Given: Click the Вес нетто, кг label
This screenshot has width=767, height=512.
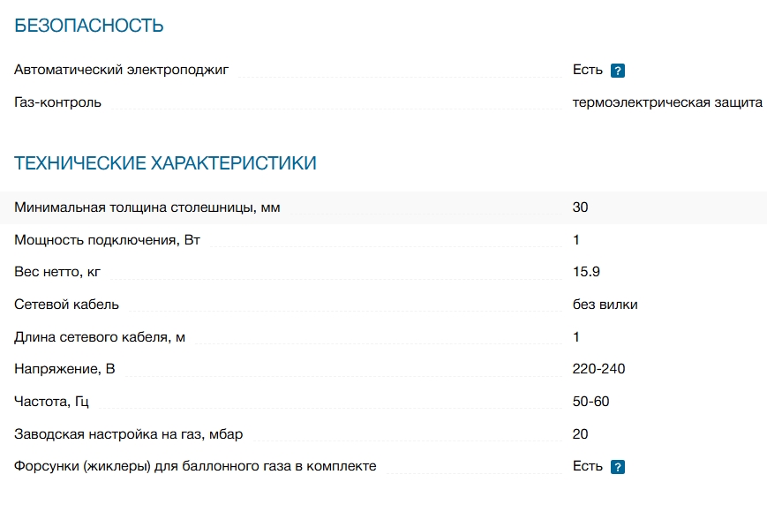Looking at the screenshot, I should pyautogui.click(x=64, y=272).
